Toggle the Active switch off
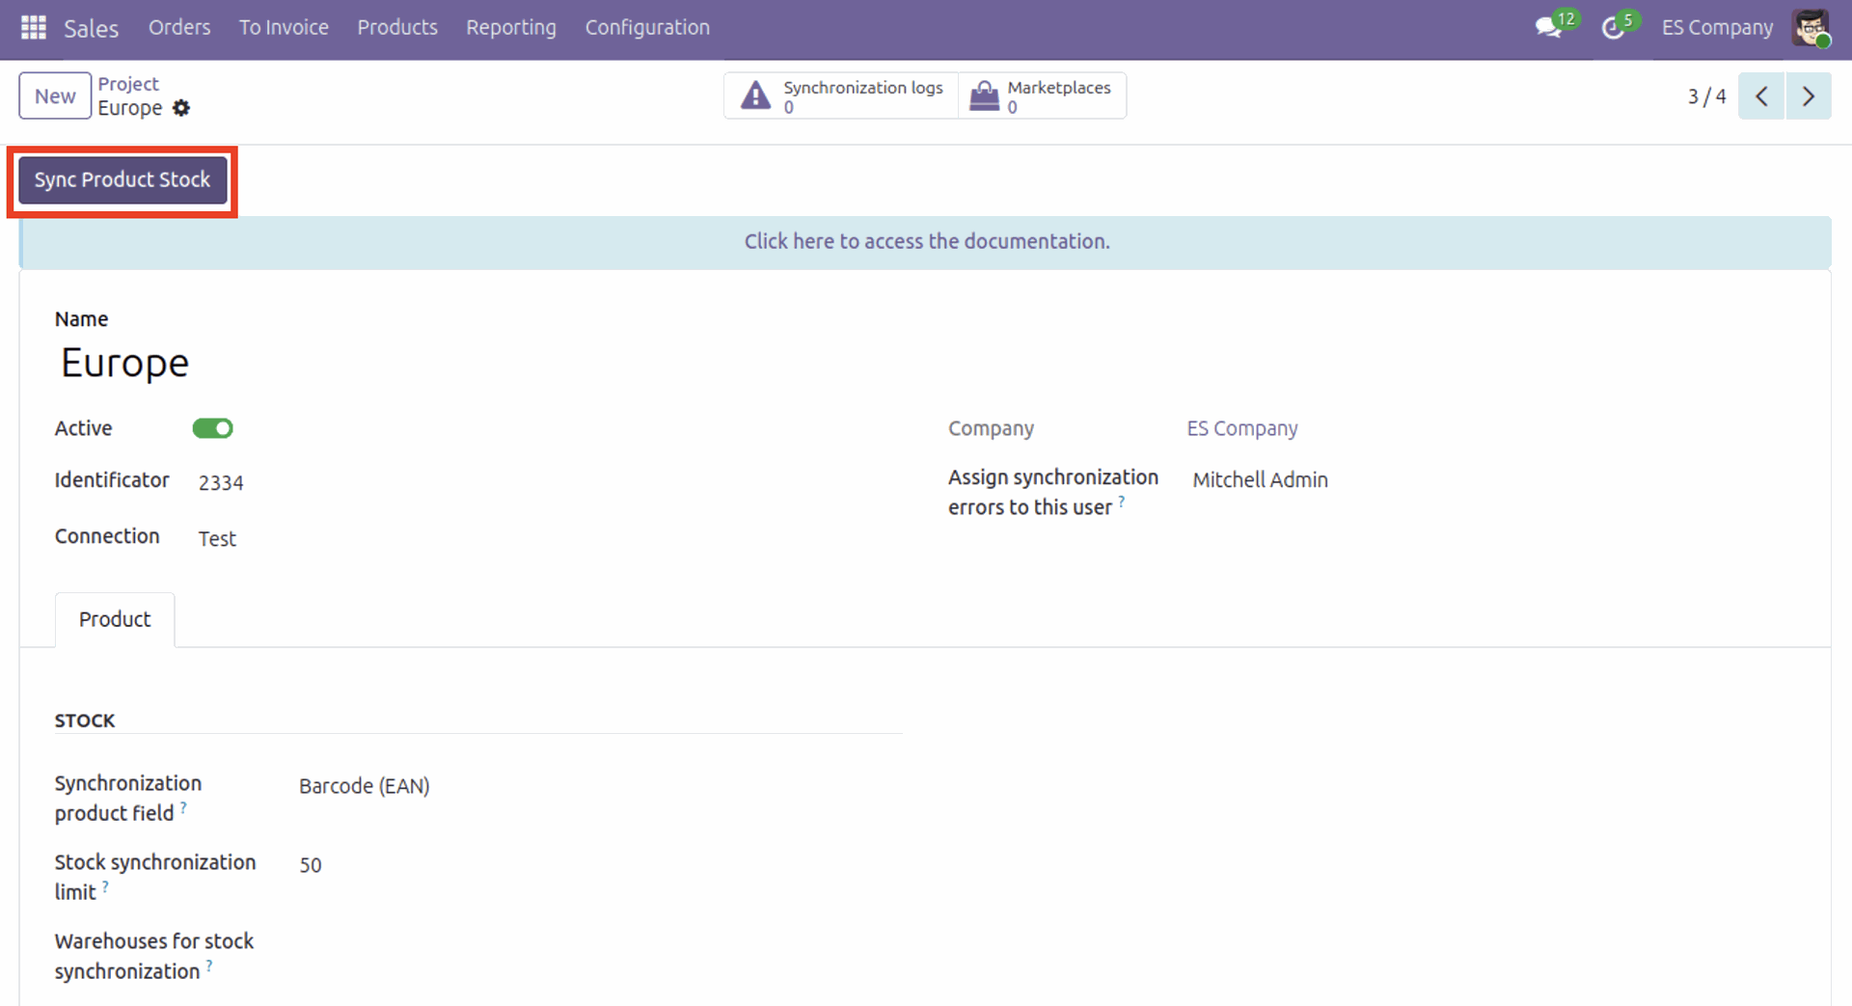1852x1006 pixels. coord(212,428)
